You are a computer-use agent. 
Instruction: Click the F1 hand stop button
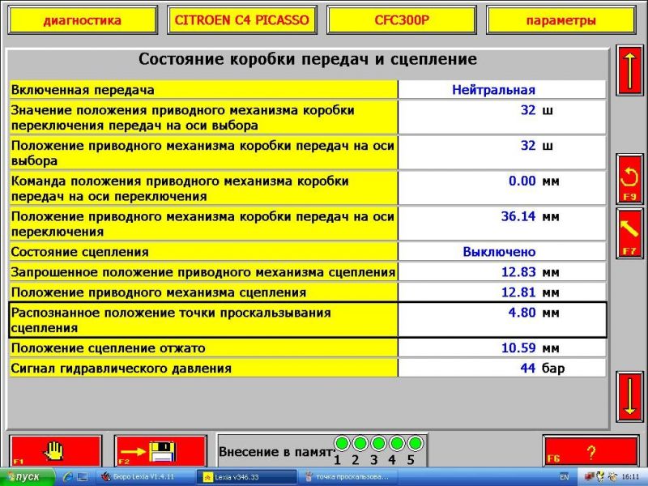[55, 450]
